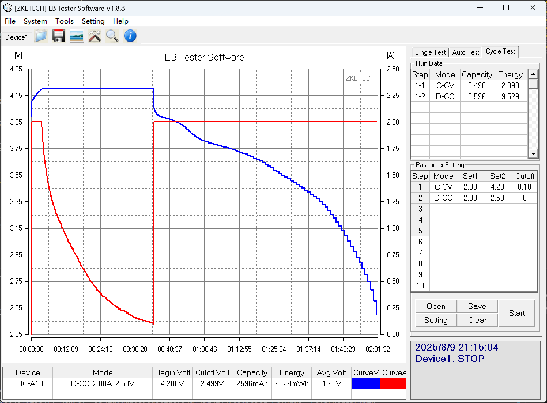Click Run Data scrollbar up arrow
The width and height of the screenshot is (547, 403).
pyautogui.click(x=533, y=74)
